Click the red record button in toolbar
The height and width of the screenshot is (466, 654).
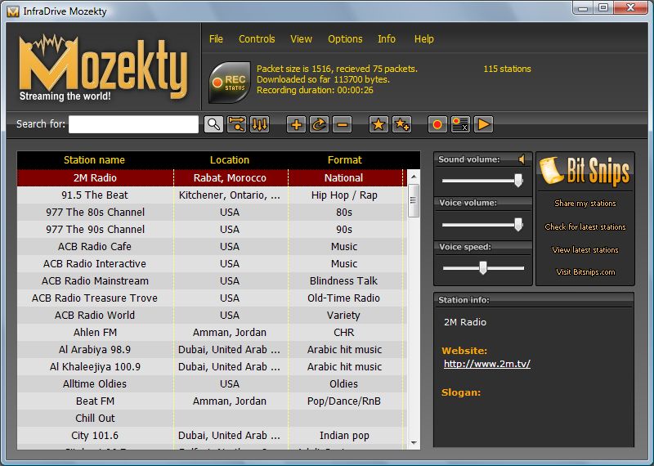coord(437,124)
